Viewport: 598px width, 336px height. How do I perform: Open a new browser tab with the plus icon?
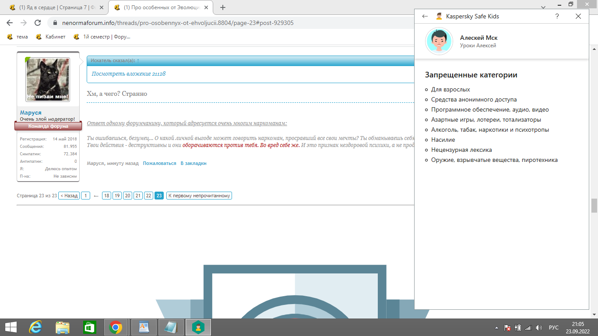tap(223, 7)
